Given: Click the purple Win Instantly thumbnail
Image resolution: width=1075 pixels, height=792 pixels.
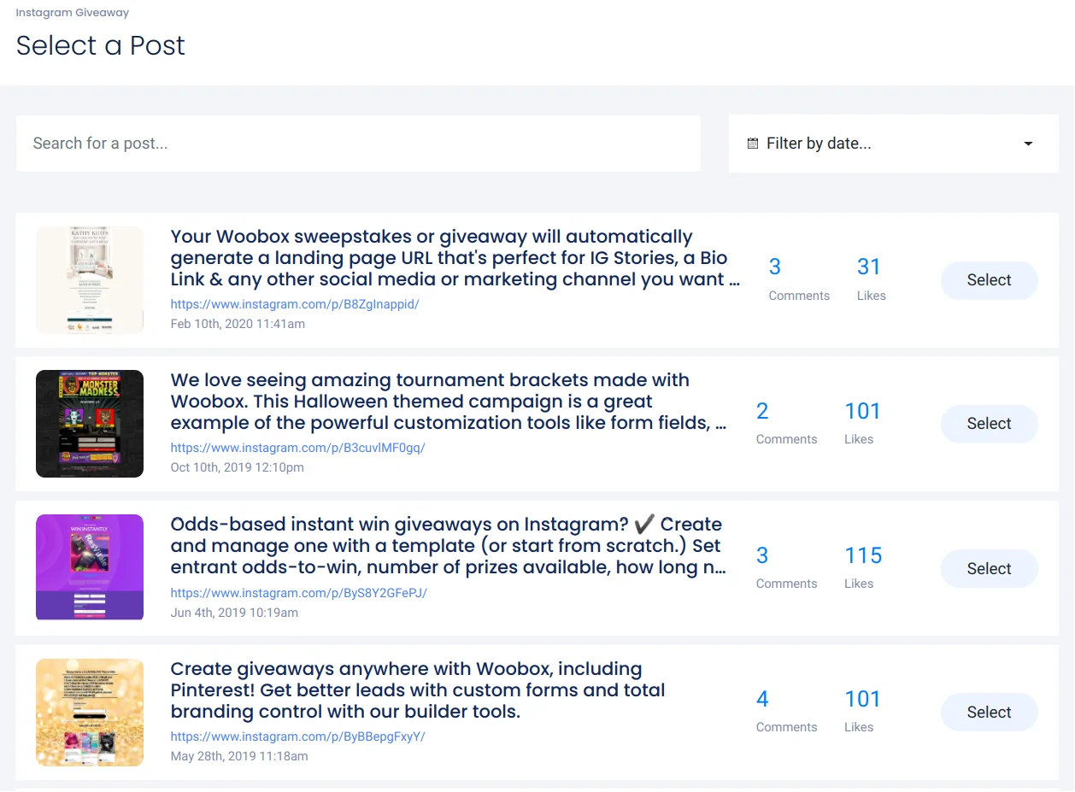Looking at the screenshot, I should click(90, 567).
